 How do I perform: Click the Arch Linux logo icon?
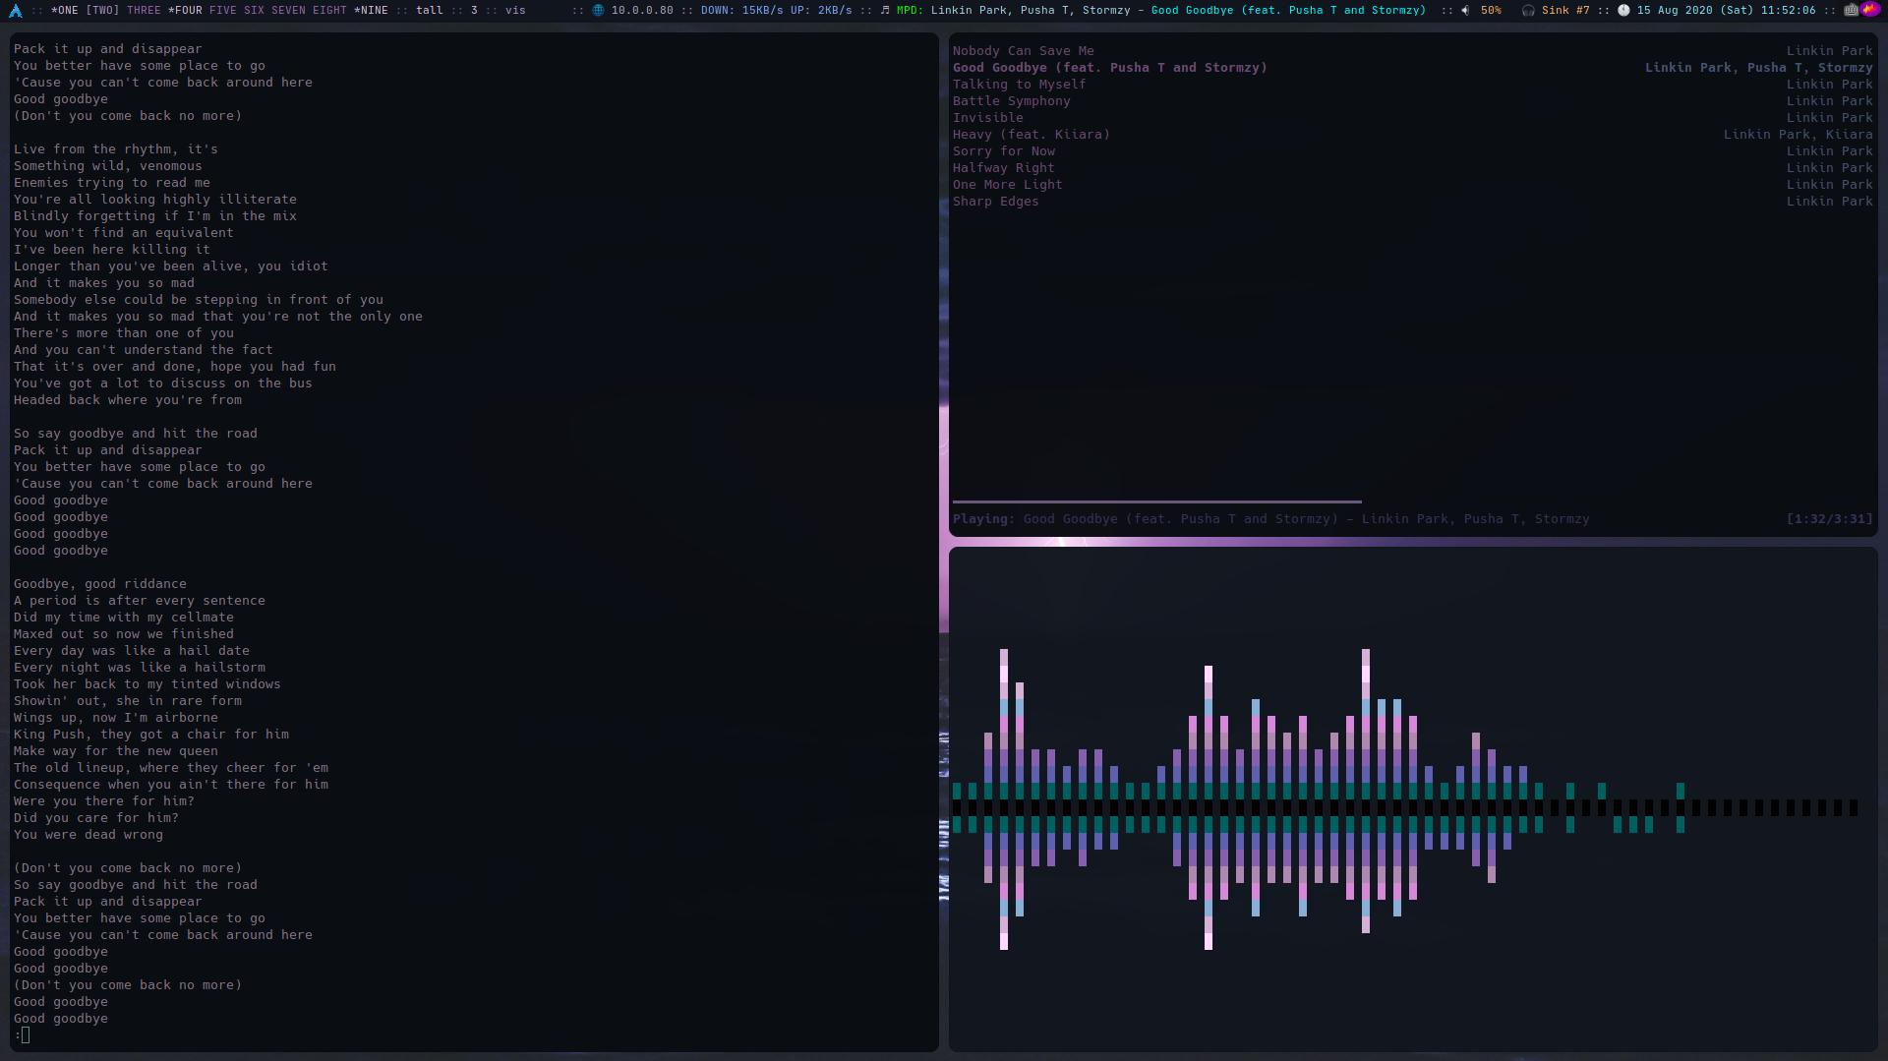[15, 11]
